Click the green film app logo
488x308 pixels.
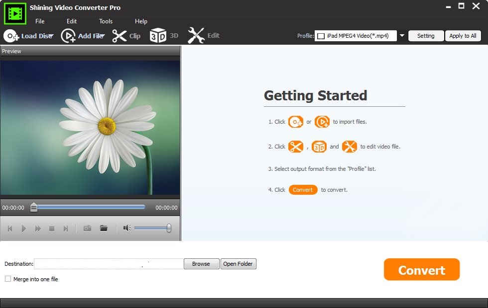(15, 13)
